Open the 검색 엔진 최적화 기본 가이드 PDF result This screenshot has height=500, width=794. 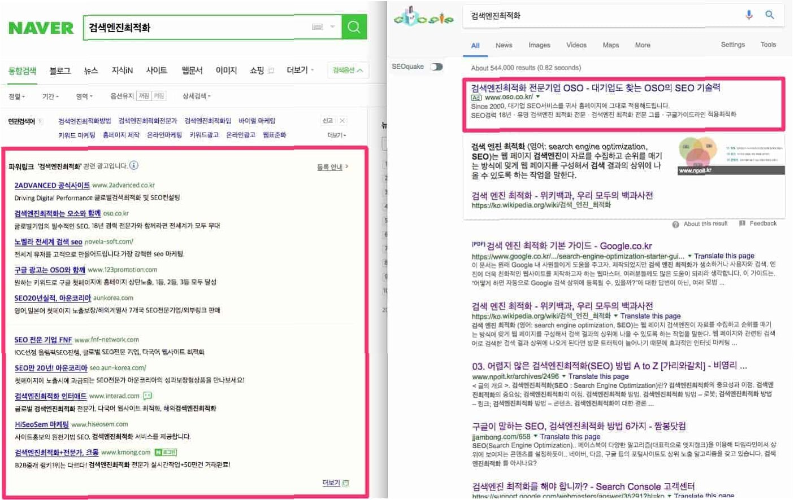pos(569,246)
